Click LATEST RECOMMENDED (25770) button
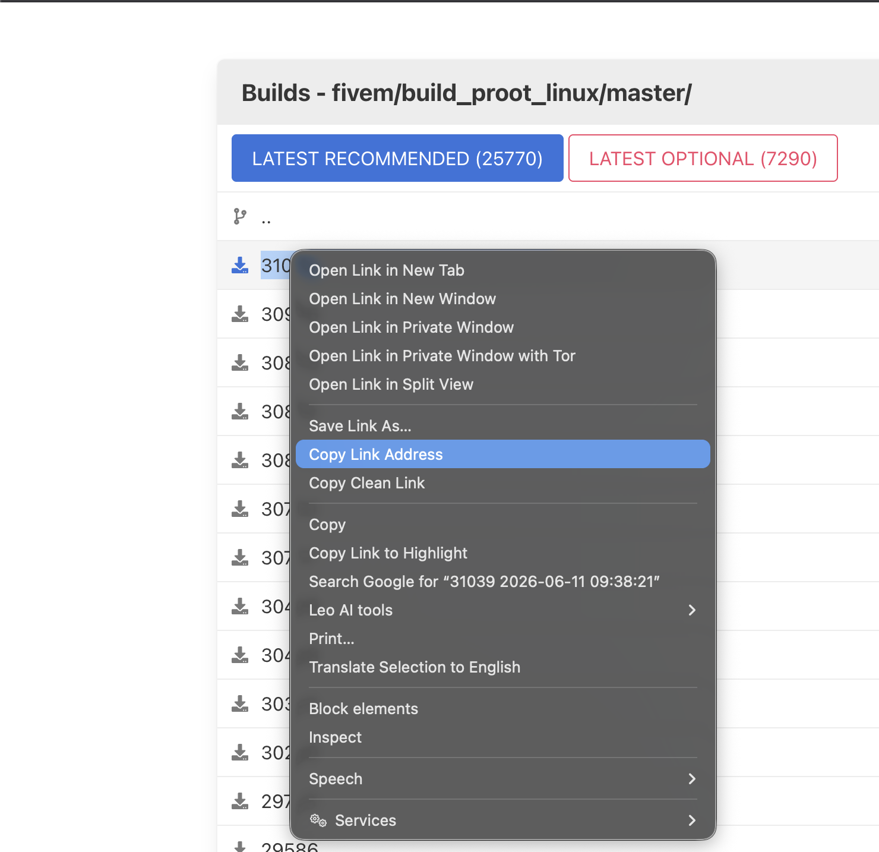879x852 pixels. (397, 158)
